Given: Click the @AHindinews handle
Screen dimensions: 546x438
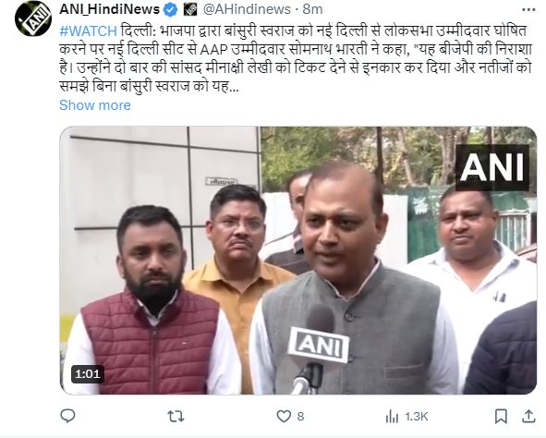Looking at the screenshot, I should click(247, 9).
